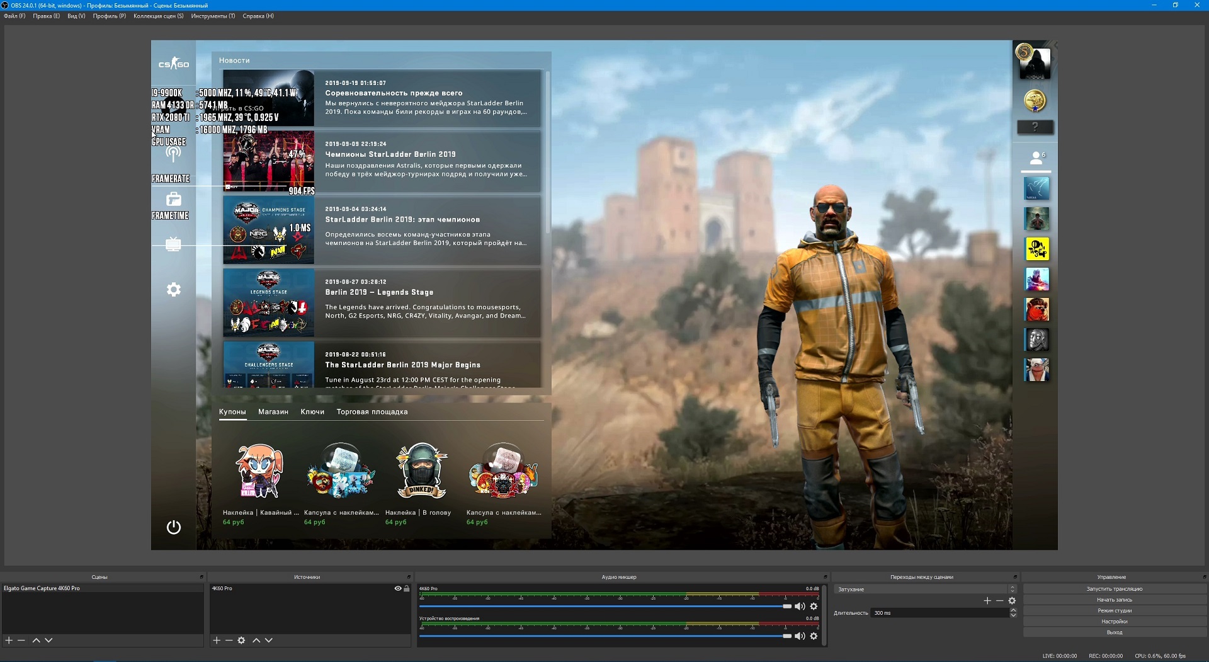Open the Инструменты menu
Screen dimensions: 1209x662
click(213, 16)
